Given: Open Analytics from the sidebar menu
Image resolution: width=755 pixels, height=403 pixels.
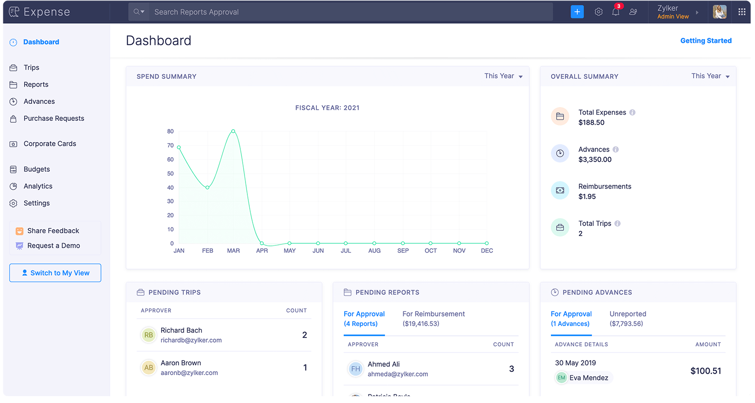Looking at the screenshot, I should (x=38, y=186).
